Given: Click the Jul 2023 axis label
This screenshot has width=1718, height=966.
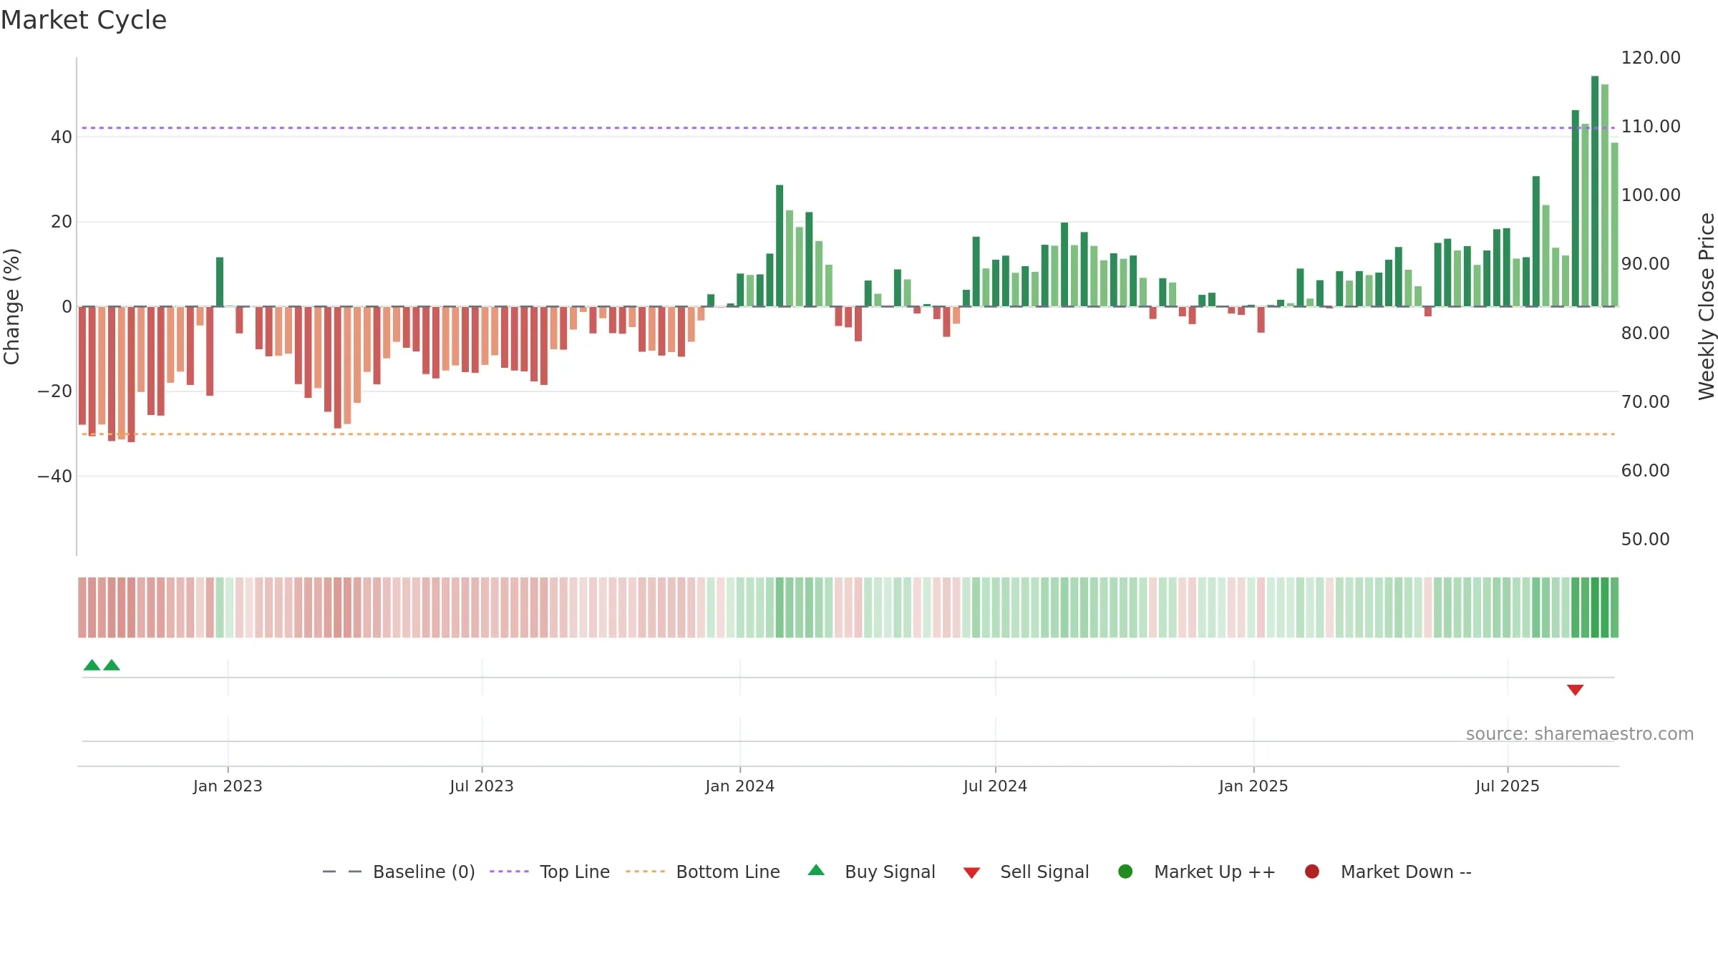Looking at the screenshot, I should (x=482, y=786).
